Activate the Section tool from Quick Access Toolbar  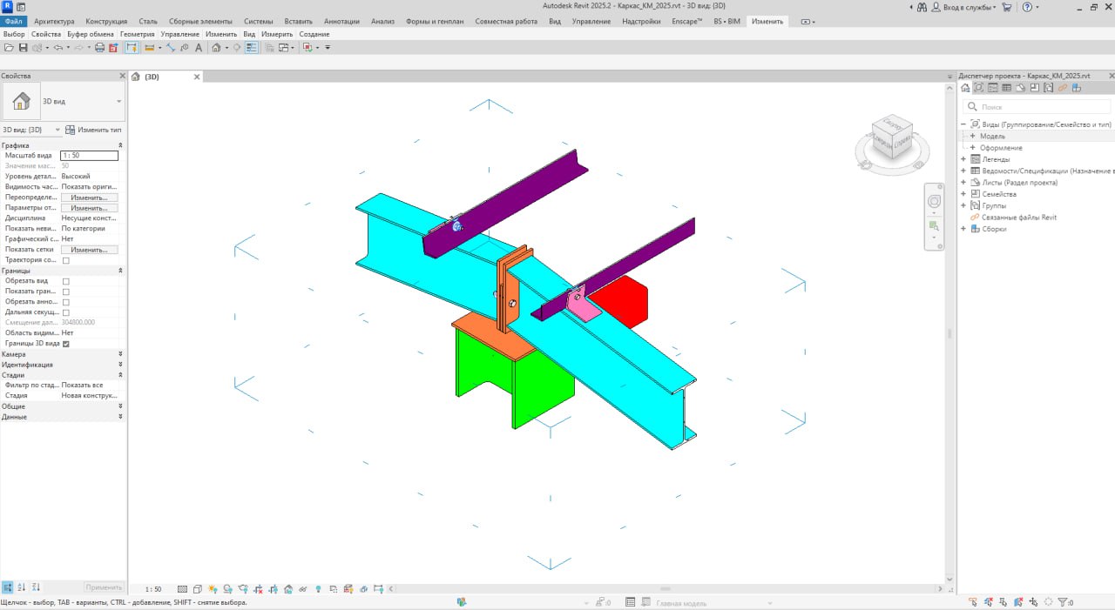tap(236, 48)
